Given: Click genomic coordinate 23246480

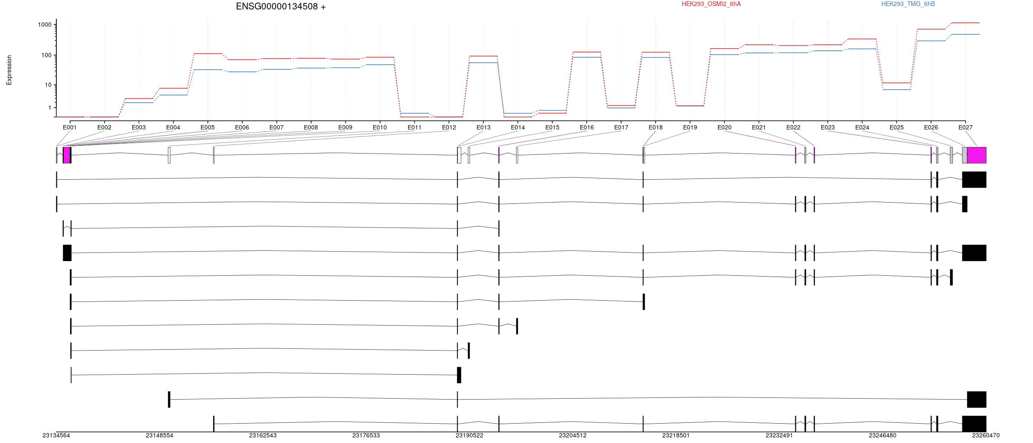Looking at the screenshot, I should tap(883, 435).
